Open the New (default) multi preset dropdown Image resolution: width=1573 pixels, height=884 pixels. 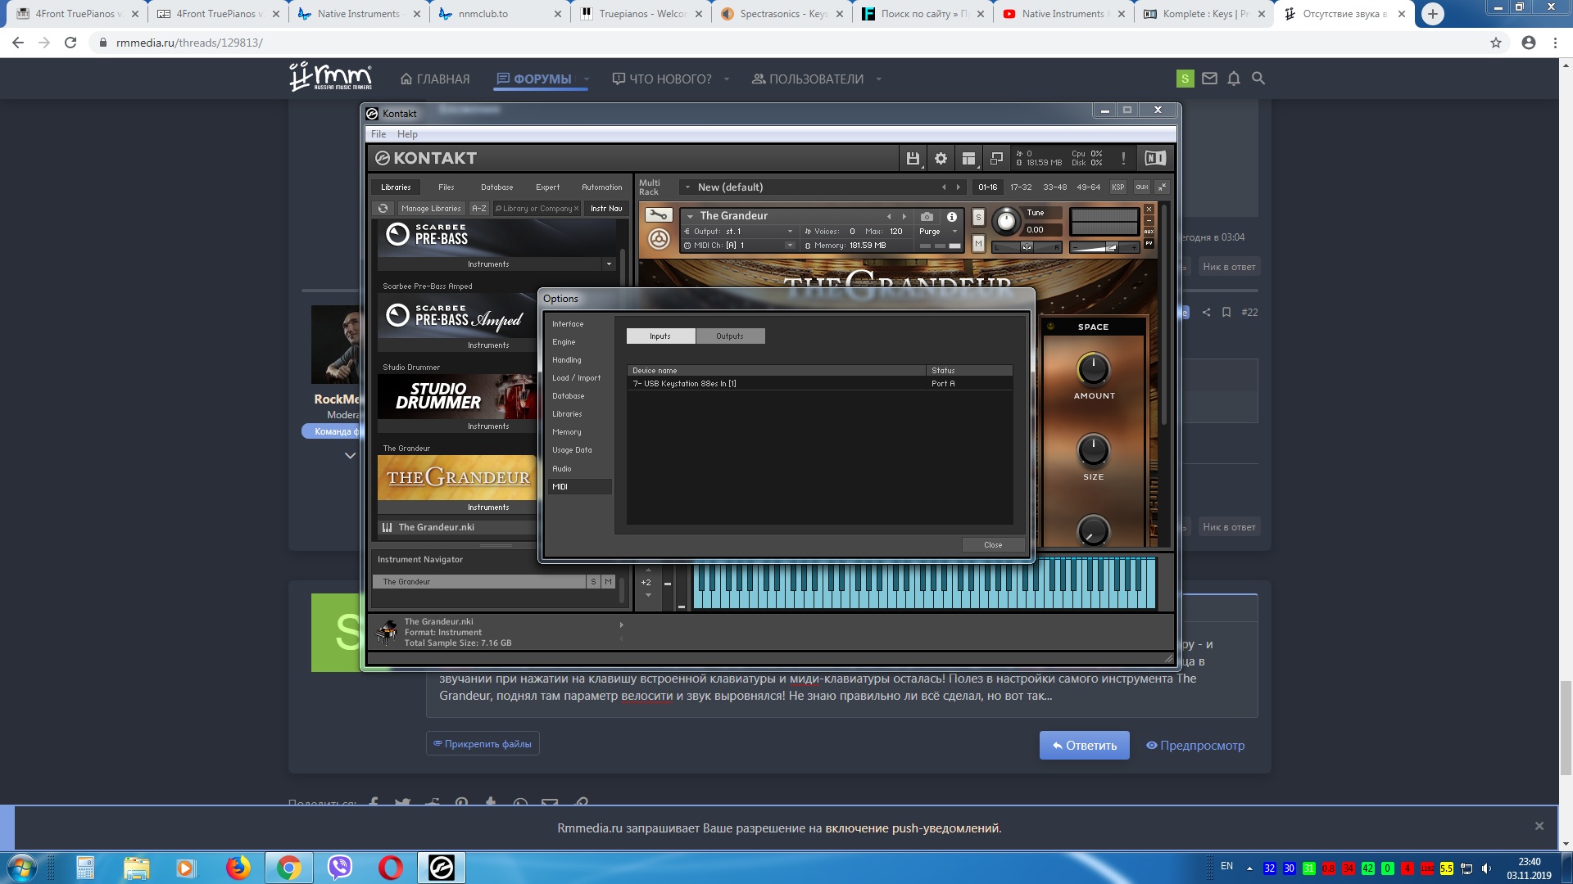(x=687, y=187)
